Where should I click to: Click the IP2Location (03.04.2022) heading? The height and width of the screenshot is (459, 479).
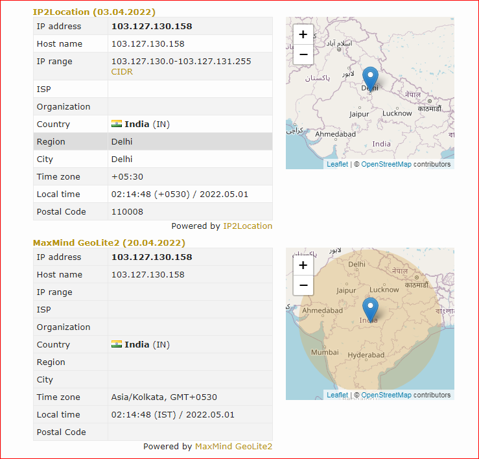coord(94,12)
